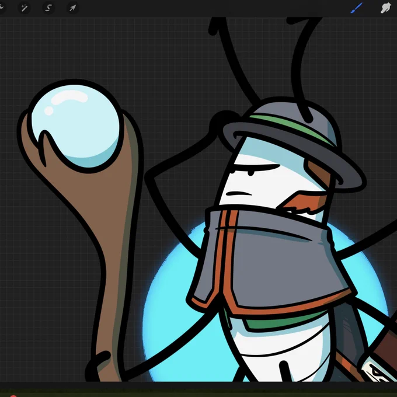This screenshot has height=397, width=397.
Task: Tap the glowing orb on the staff
Action: coord(75,126)
